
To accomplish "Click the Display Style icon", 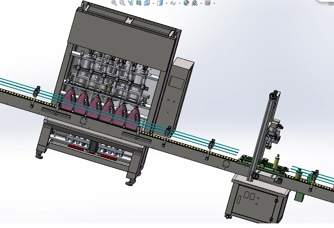I will tap(160, 3).
